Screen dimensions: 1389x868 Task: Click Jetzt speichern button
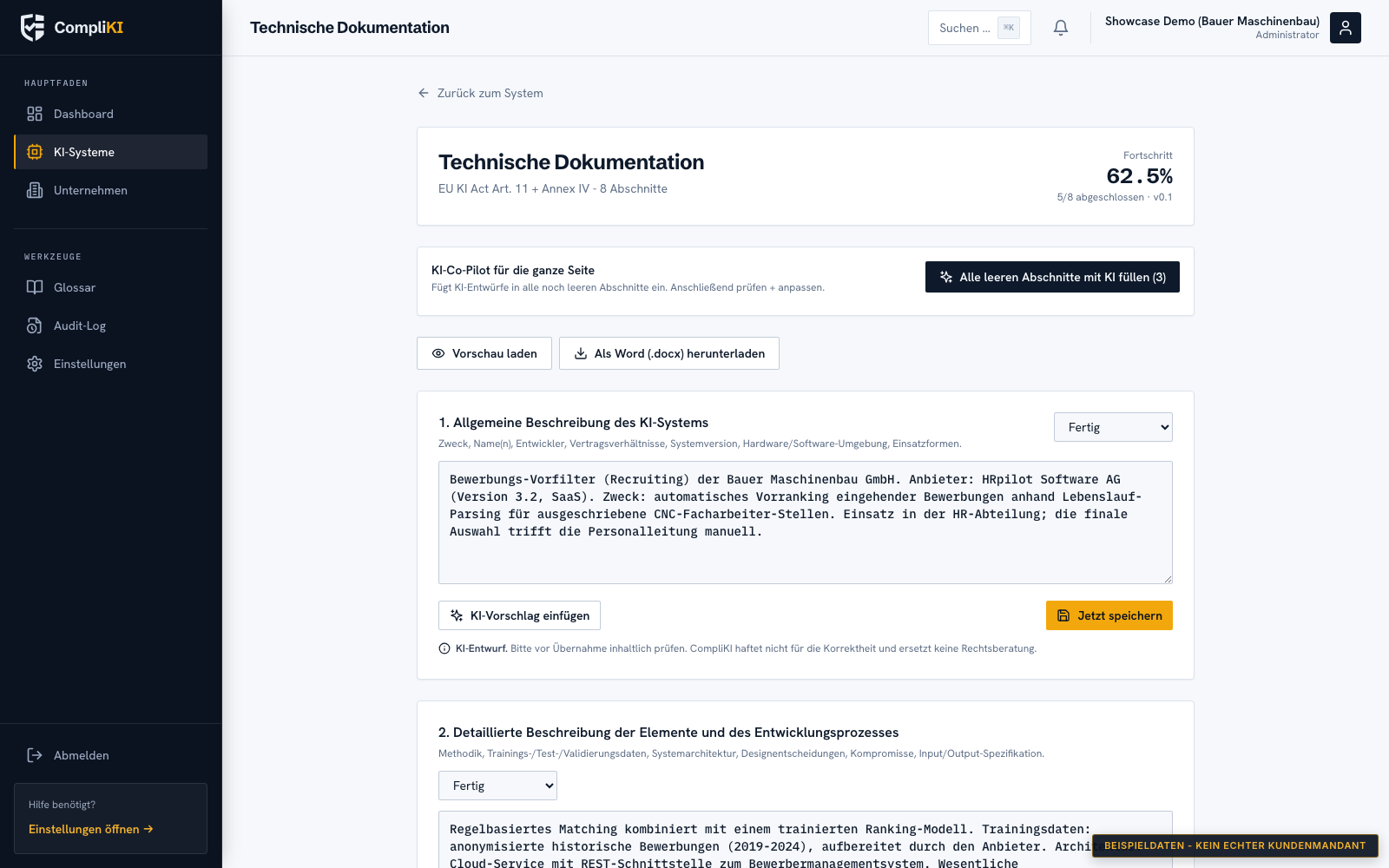[x=1109, y=615]
